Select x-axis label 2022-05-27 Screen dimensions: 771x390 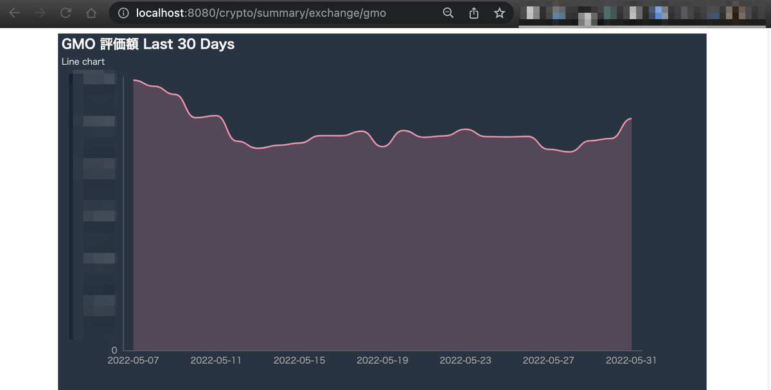(x=548, y=360)
